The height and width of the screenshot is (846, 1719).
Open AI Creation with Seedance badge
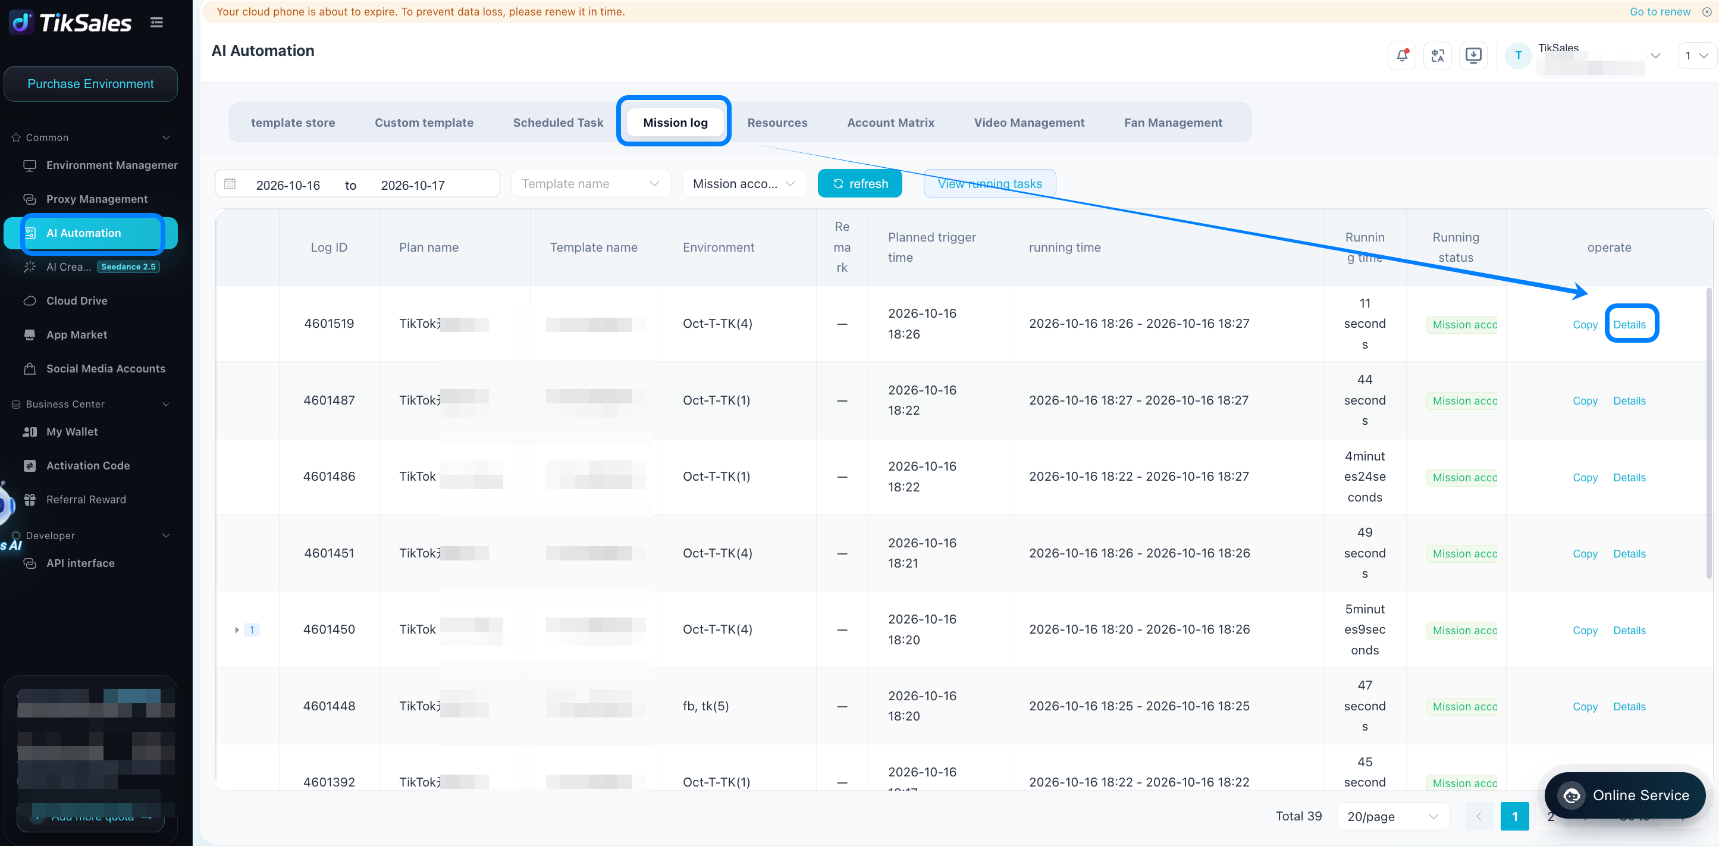(x=92, y=267)
